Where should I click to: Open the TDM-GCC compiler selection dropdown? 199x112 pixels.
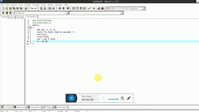click(x=144, y=8)
